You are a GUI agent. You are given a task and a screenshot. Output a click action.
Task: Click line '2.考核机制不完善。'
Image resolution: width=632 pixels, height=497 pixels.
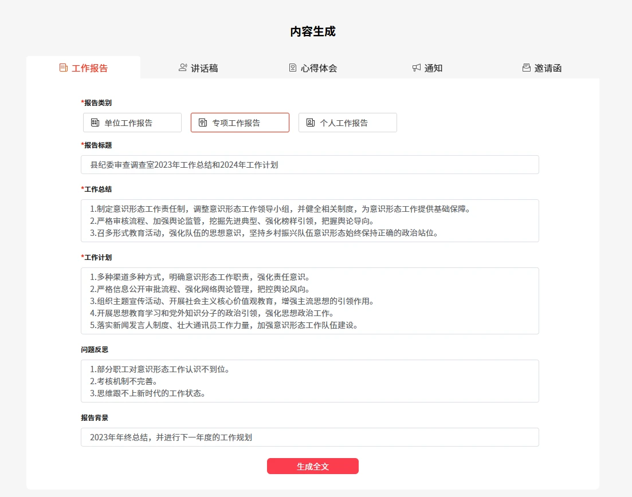[123, 381]
